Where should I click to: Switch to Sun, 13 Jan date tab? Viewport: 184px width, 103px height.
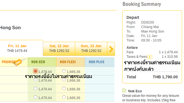(x=91, y=49)
